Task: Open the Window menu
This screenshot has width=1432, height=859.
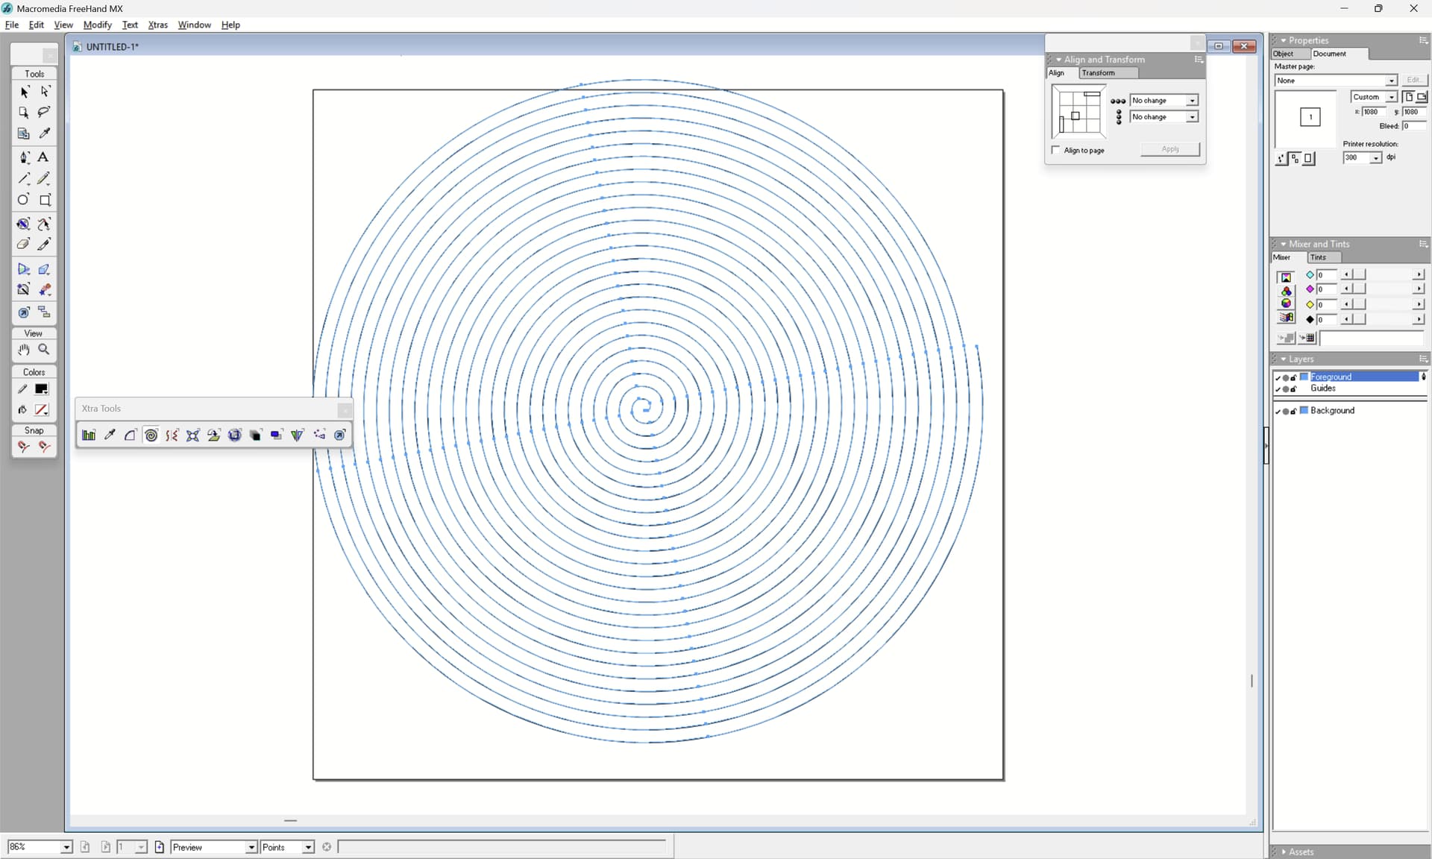Action: coord(194,25)
